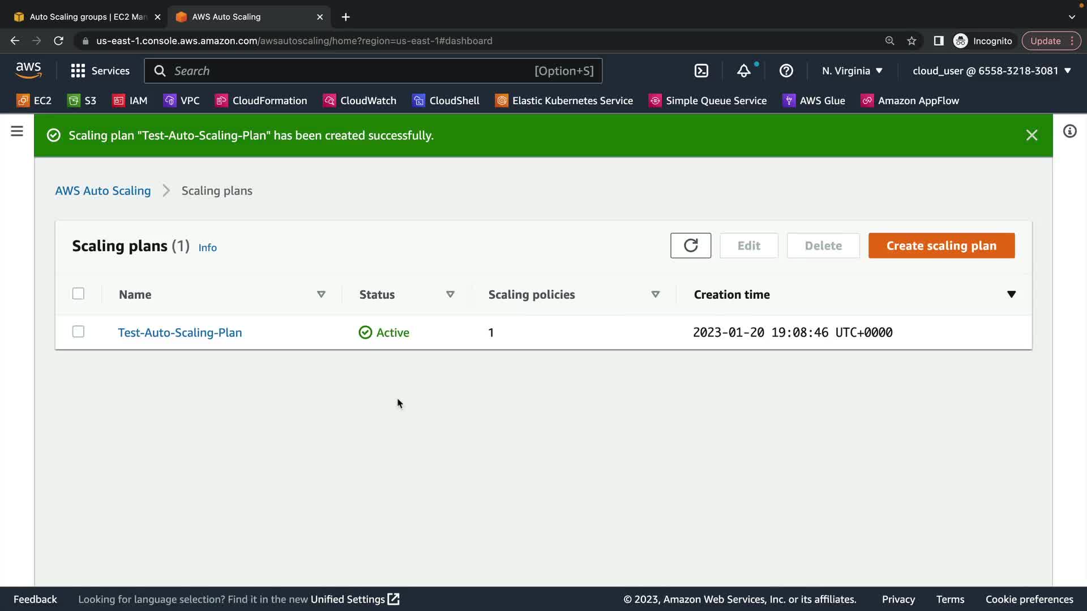Open the Test-Auto-Scaling-Plan link

[x=180, y=333]
